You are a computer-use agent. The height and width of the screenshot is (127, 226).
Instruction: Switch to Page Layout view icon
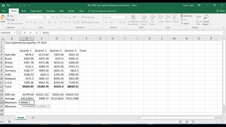[187, 122]
